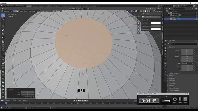Open the Mesh menu in viewport header

coord(34,11)
